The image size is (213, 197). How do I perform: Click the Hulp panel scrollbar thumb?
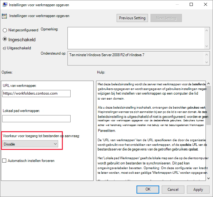tap(209, 106)
